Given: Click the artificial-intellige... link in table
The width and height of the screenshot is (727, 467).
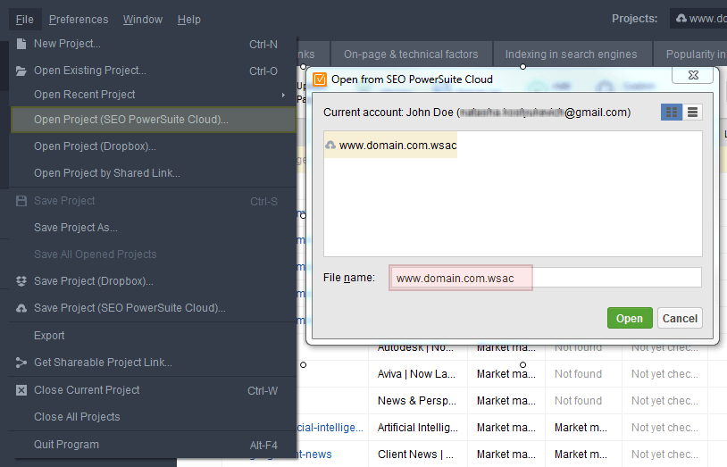Looking at the screenshot, I should [x=330, y=428].
